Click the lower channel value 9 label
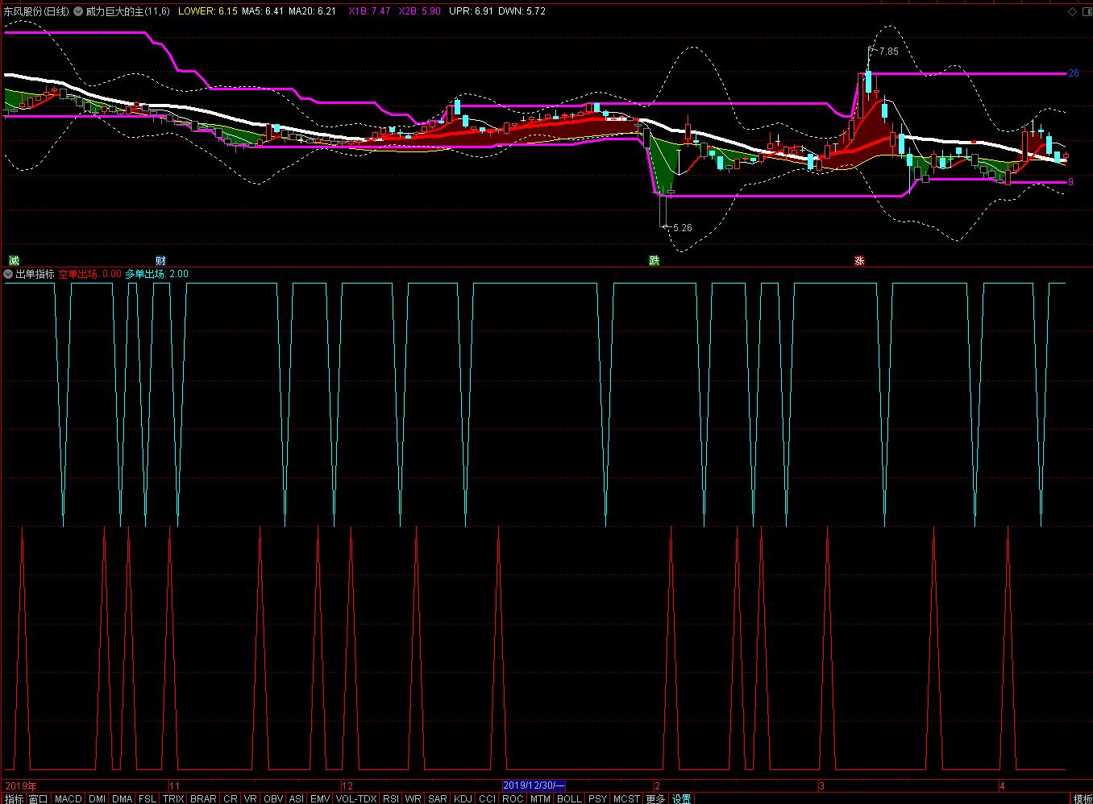The image size is (1093, 804). click(1070, 182)
